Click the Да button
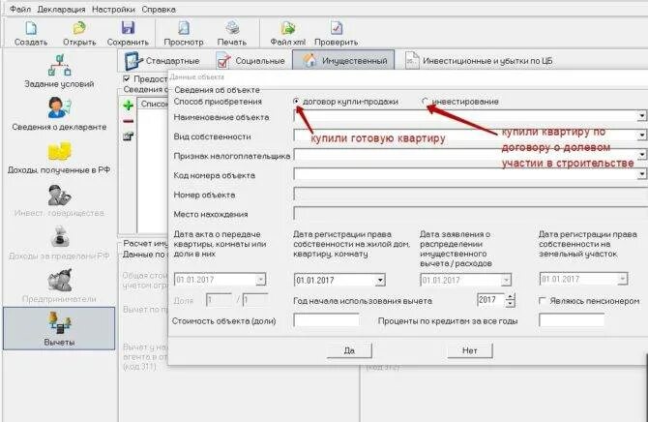 point(349,350)
